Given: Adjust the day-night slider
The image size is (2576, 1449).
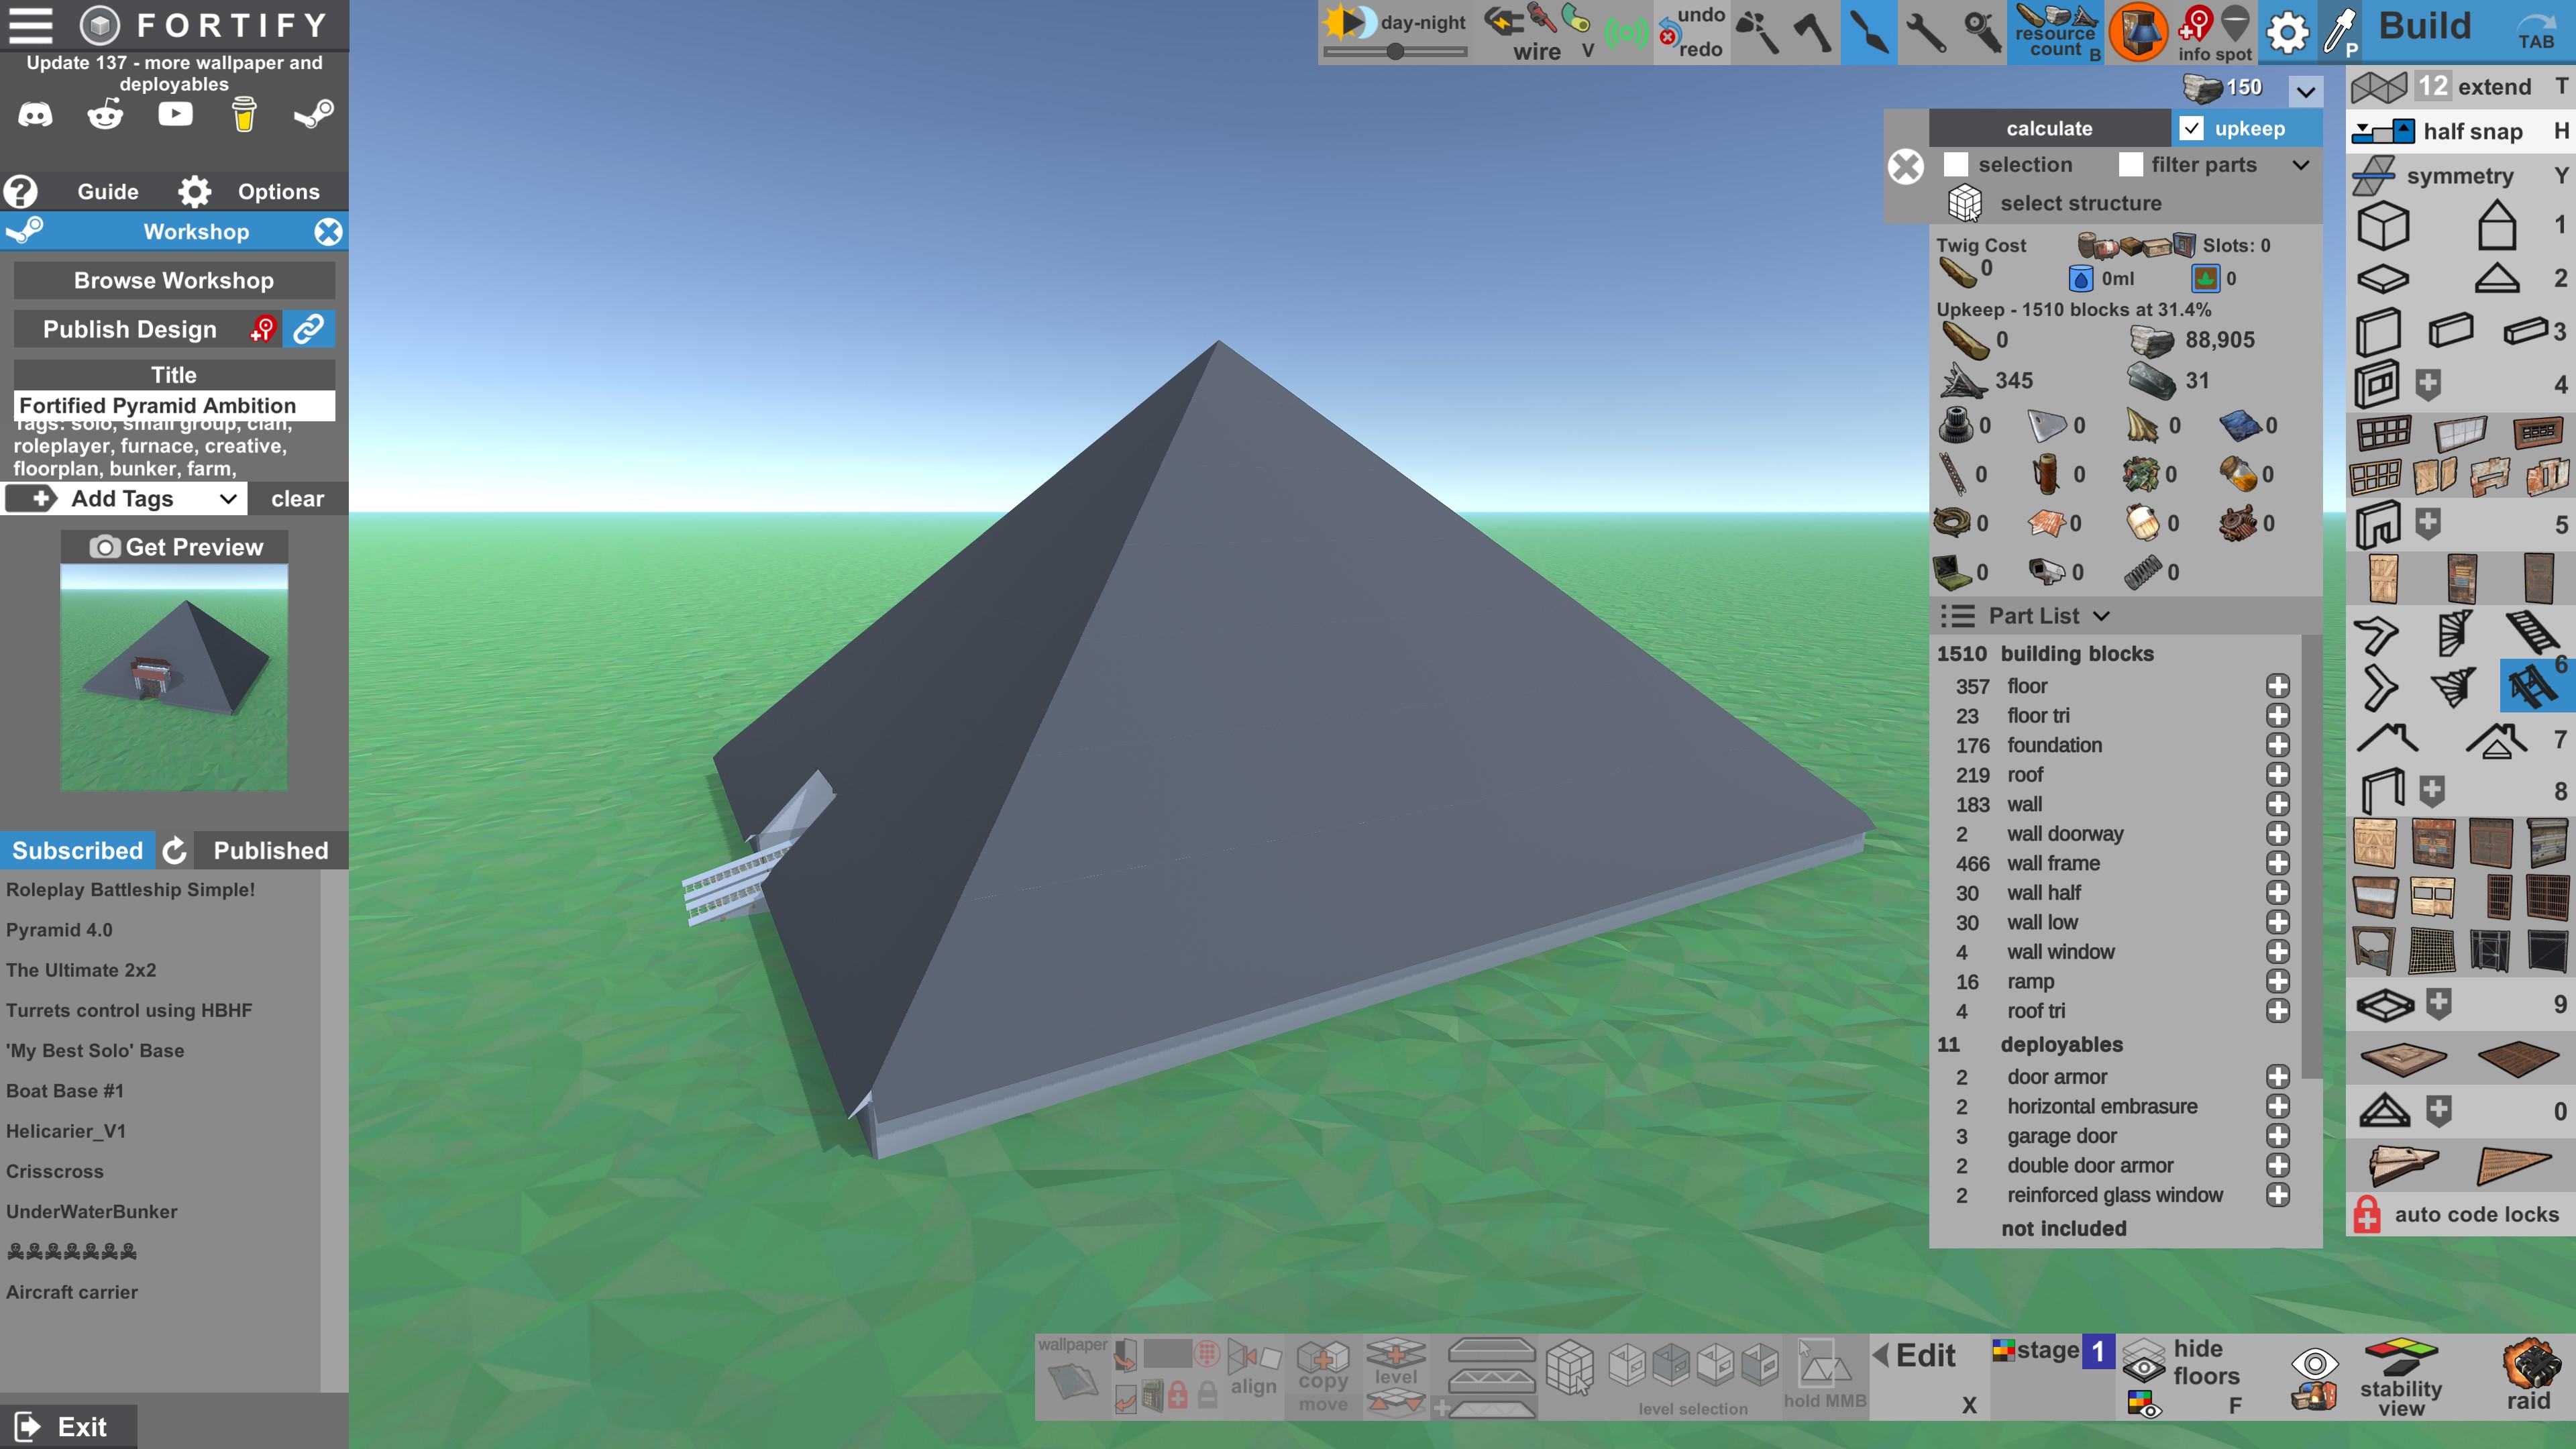Looking at the screenshot, I should (1396, 52).
